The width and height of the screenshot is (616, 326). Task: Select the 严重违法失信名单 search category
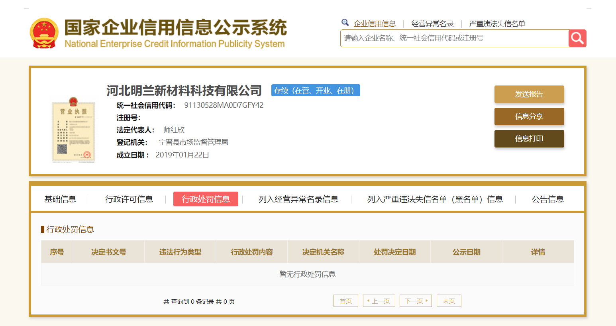click(497, 24)
